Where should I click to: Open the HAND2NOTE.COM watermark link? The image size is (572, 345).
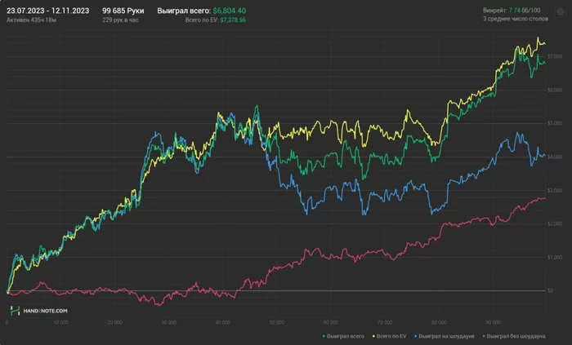44,311
